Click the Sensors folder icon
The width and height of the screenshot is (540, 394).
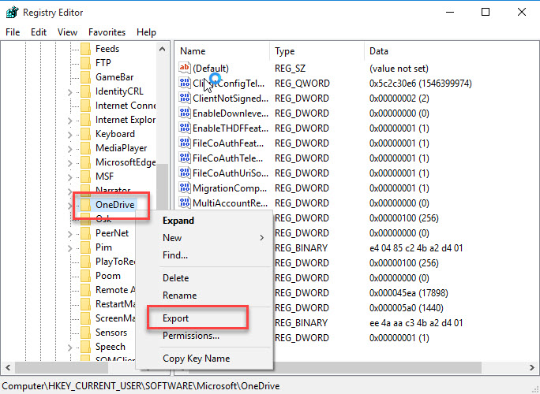pos(85,333)
